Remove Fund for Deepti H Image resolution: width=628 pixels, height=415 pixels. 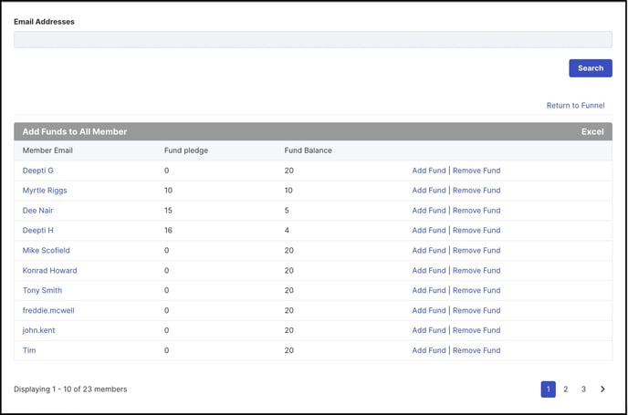[476, 230]
